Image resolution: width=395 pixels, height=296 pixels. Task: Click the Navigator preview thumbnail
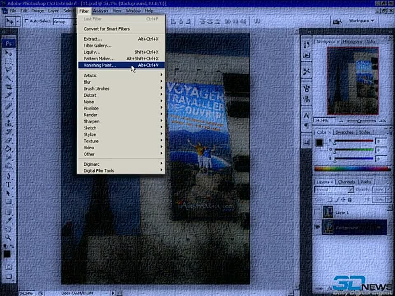click(352, 81)
